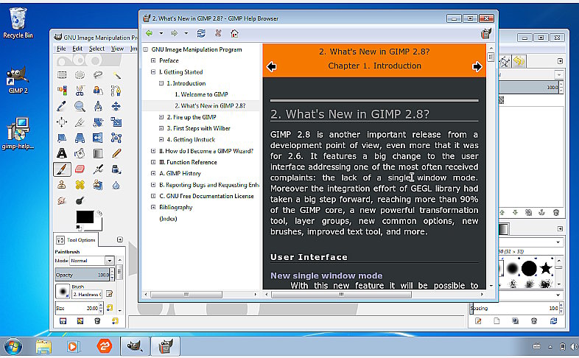Select the Text tool
This screenshot has height=358, width=579.
click(x=62, y=153)
